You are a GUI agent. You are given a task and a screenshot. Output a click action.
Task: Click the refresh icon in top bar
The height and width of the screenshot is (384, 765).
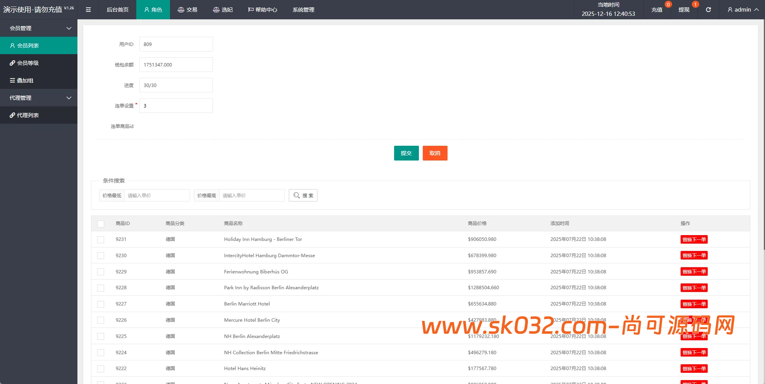pos(708,10)
